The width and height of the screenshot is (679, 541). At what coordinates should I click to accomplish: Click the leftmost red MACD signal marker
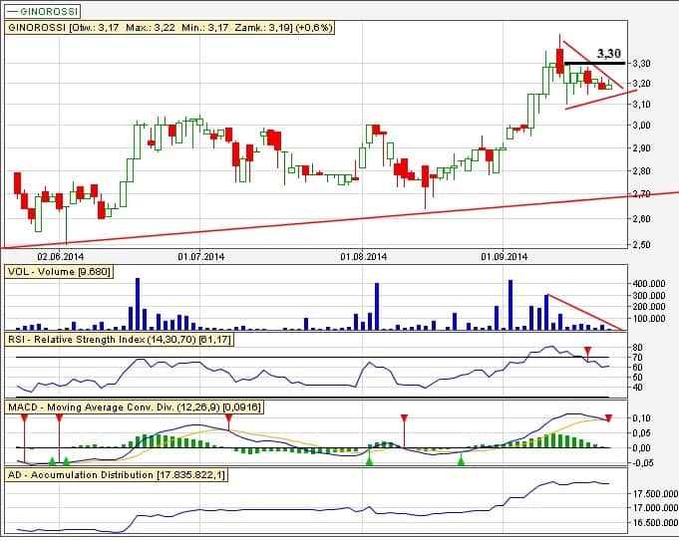[23, 416]
